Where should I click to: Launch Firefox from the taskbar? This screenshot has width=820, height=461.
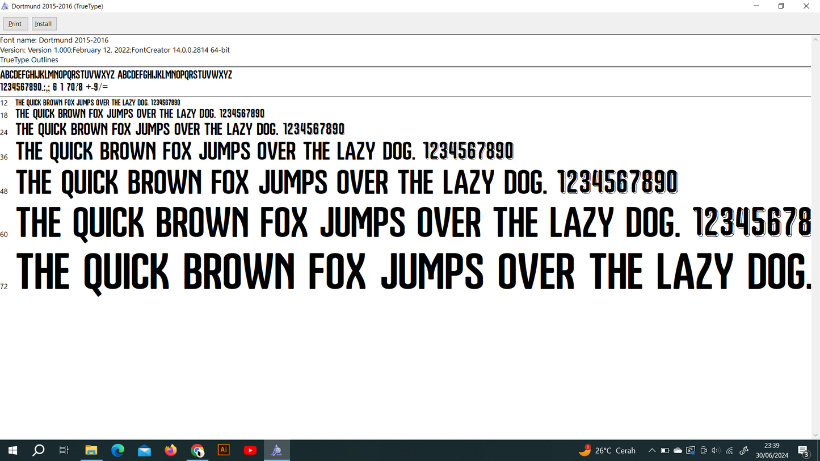(x=171, y=450)
